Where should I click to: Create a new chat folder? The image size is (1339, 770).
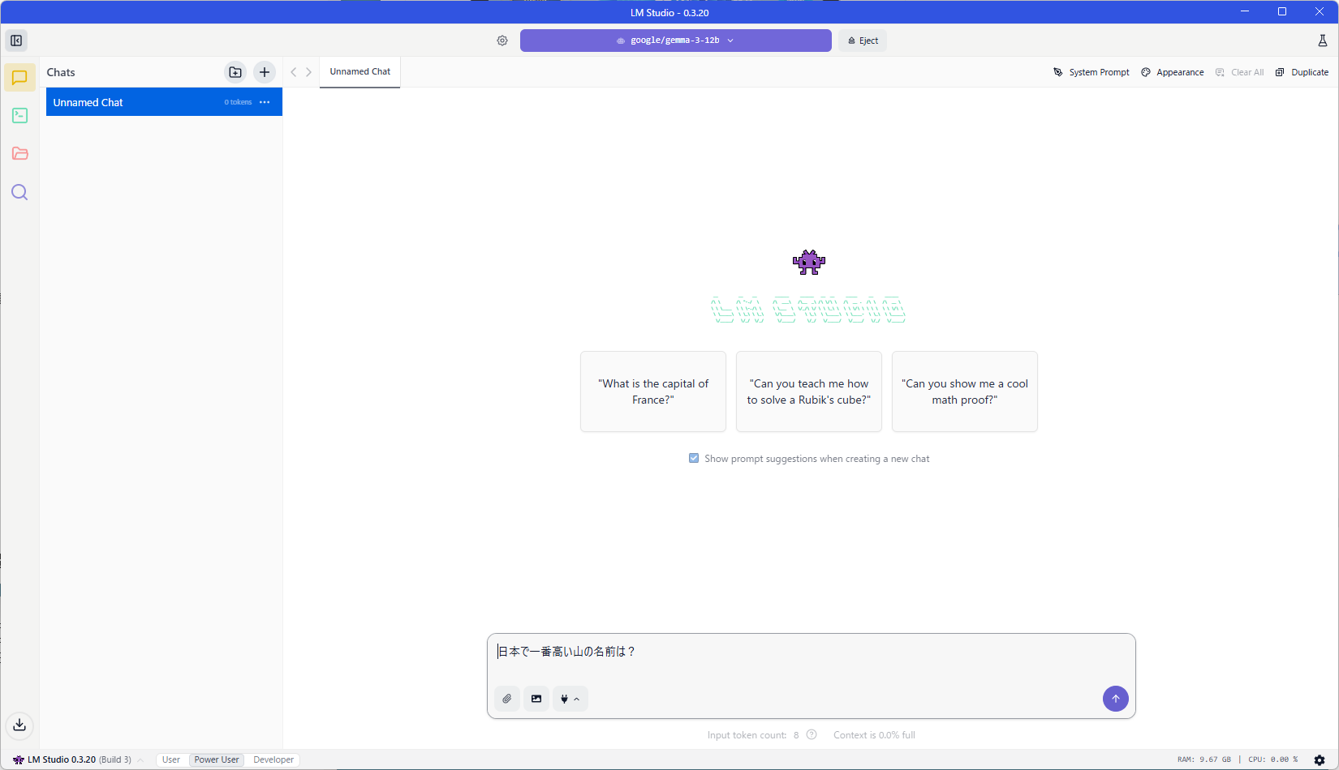(x=235, y=72)
